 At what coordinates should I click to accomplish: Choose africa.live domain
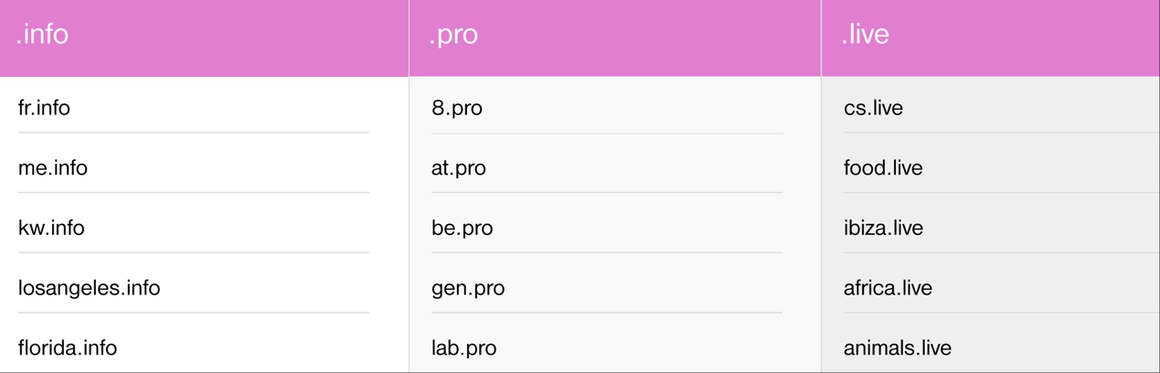[888, 288]
